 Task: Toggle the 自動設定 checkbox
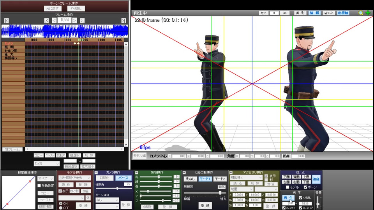[x=39, y=185]
